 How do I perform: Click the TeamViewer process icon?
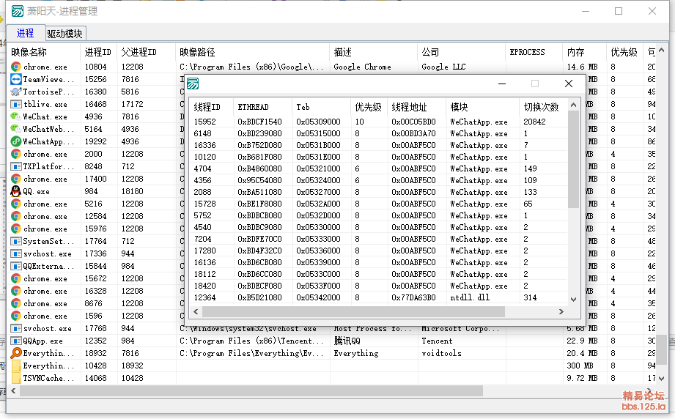pyautogui.click(x=16, y=79)
